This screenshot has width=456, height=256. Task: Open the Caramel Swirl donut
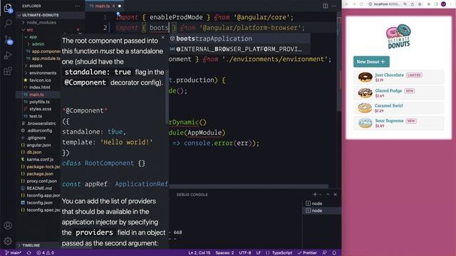tap(399, 108)
